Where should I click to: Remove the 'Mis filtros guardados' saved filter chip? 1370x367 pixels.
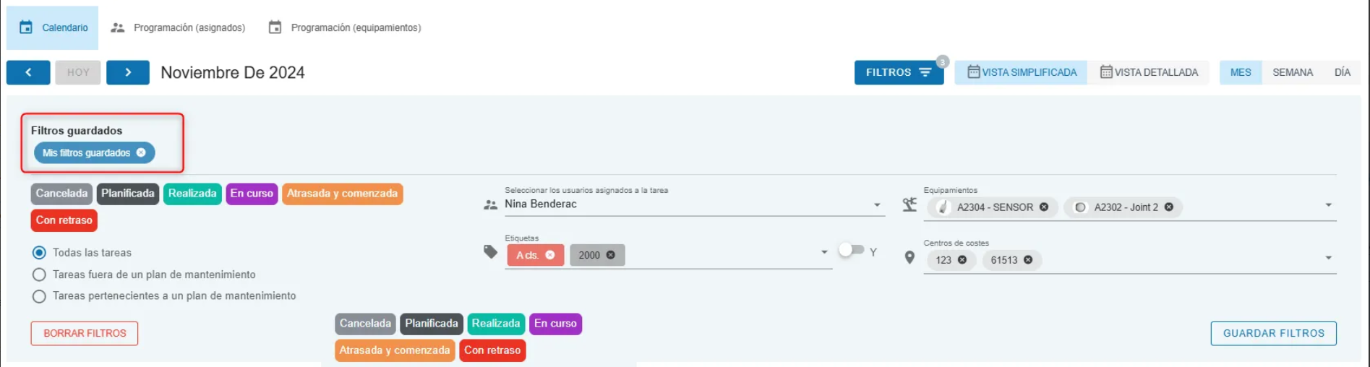click(141, 152)
